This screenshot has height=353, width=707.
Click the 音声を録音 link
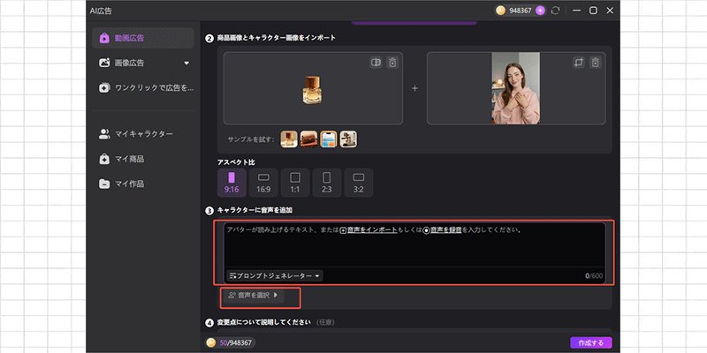tap(446, 230)
